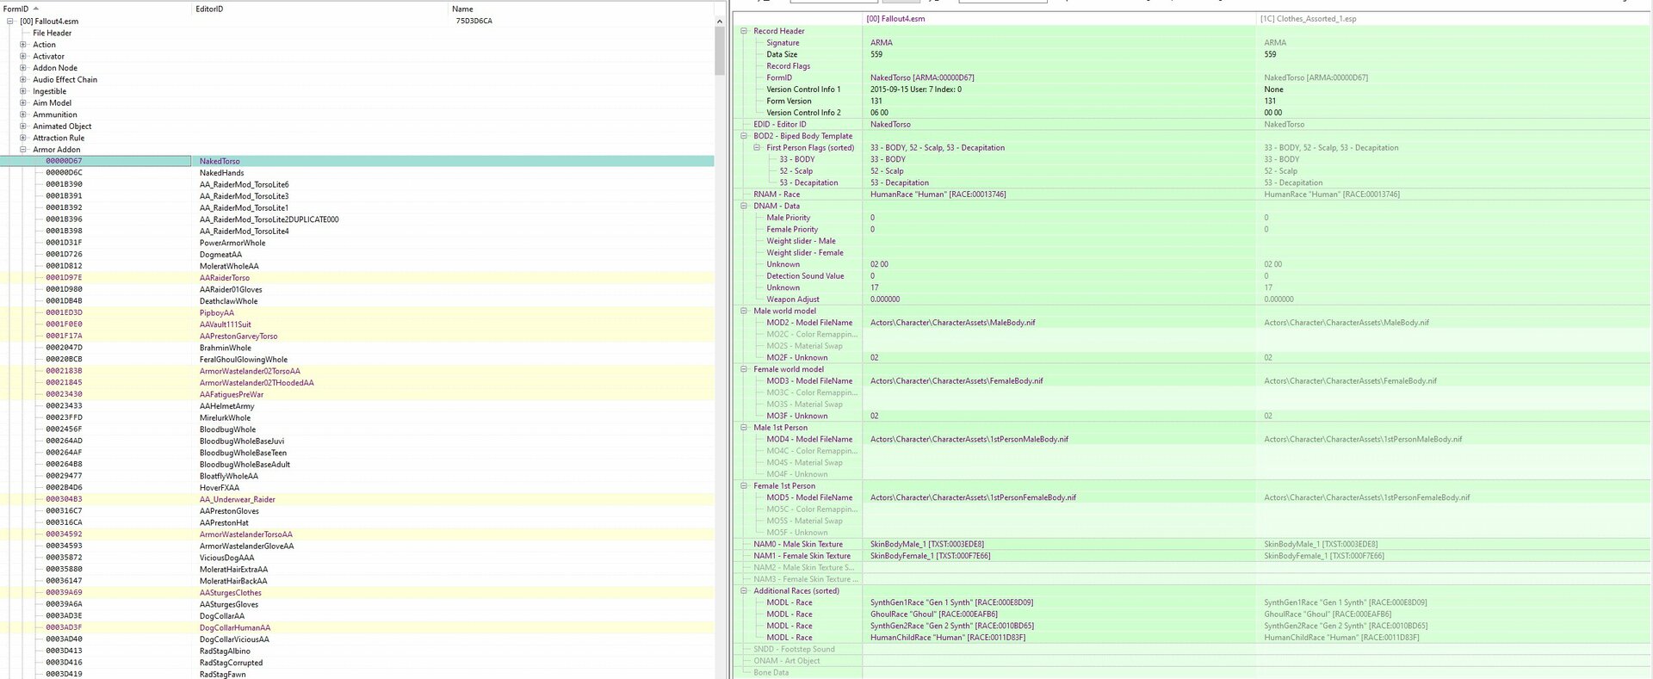Expand the Activator group
This screenshot has height=679, width=1653.
23,56
